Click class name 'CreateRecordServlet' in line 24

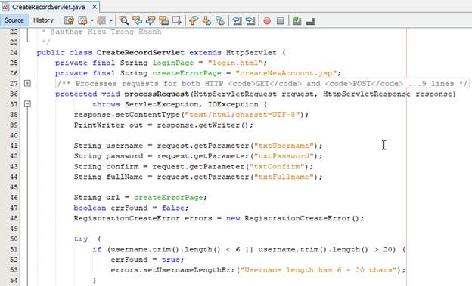141,52
